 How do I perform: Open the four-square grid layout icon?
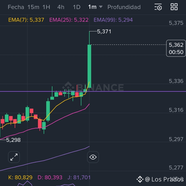174,7
